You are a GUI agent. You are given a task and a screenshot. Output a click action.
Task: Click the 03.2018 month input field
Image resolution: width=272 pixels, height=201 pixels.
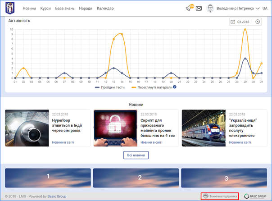tap(245, 22)
